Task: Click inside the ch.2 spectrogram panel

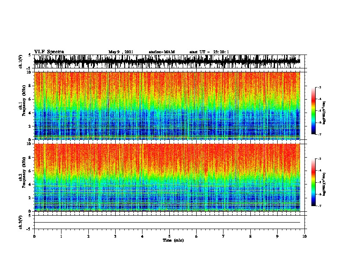Action: 167,178
